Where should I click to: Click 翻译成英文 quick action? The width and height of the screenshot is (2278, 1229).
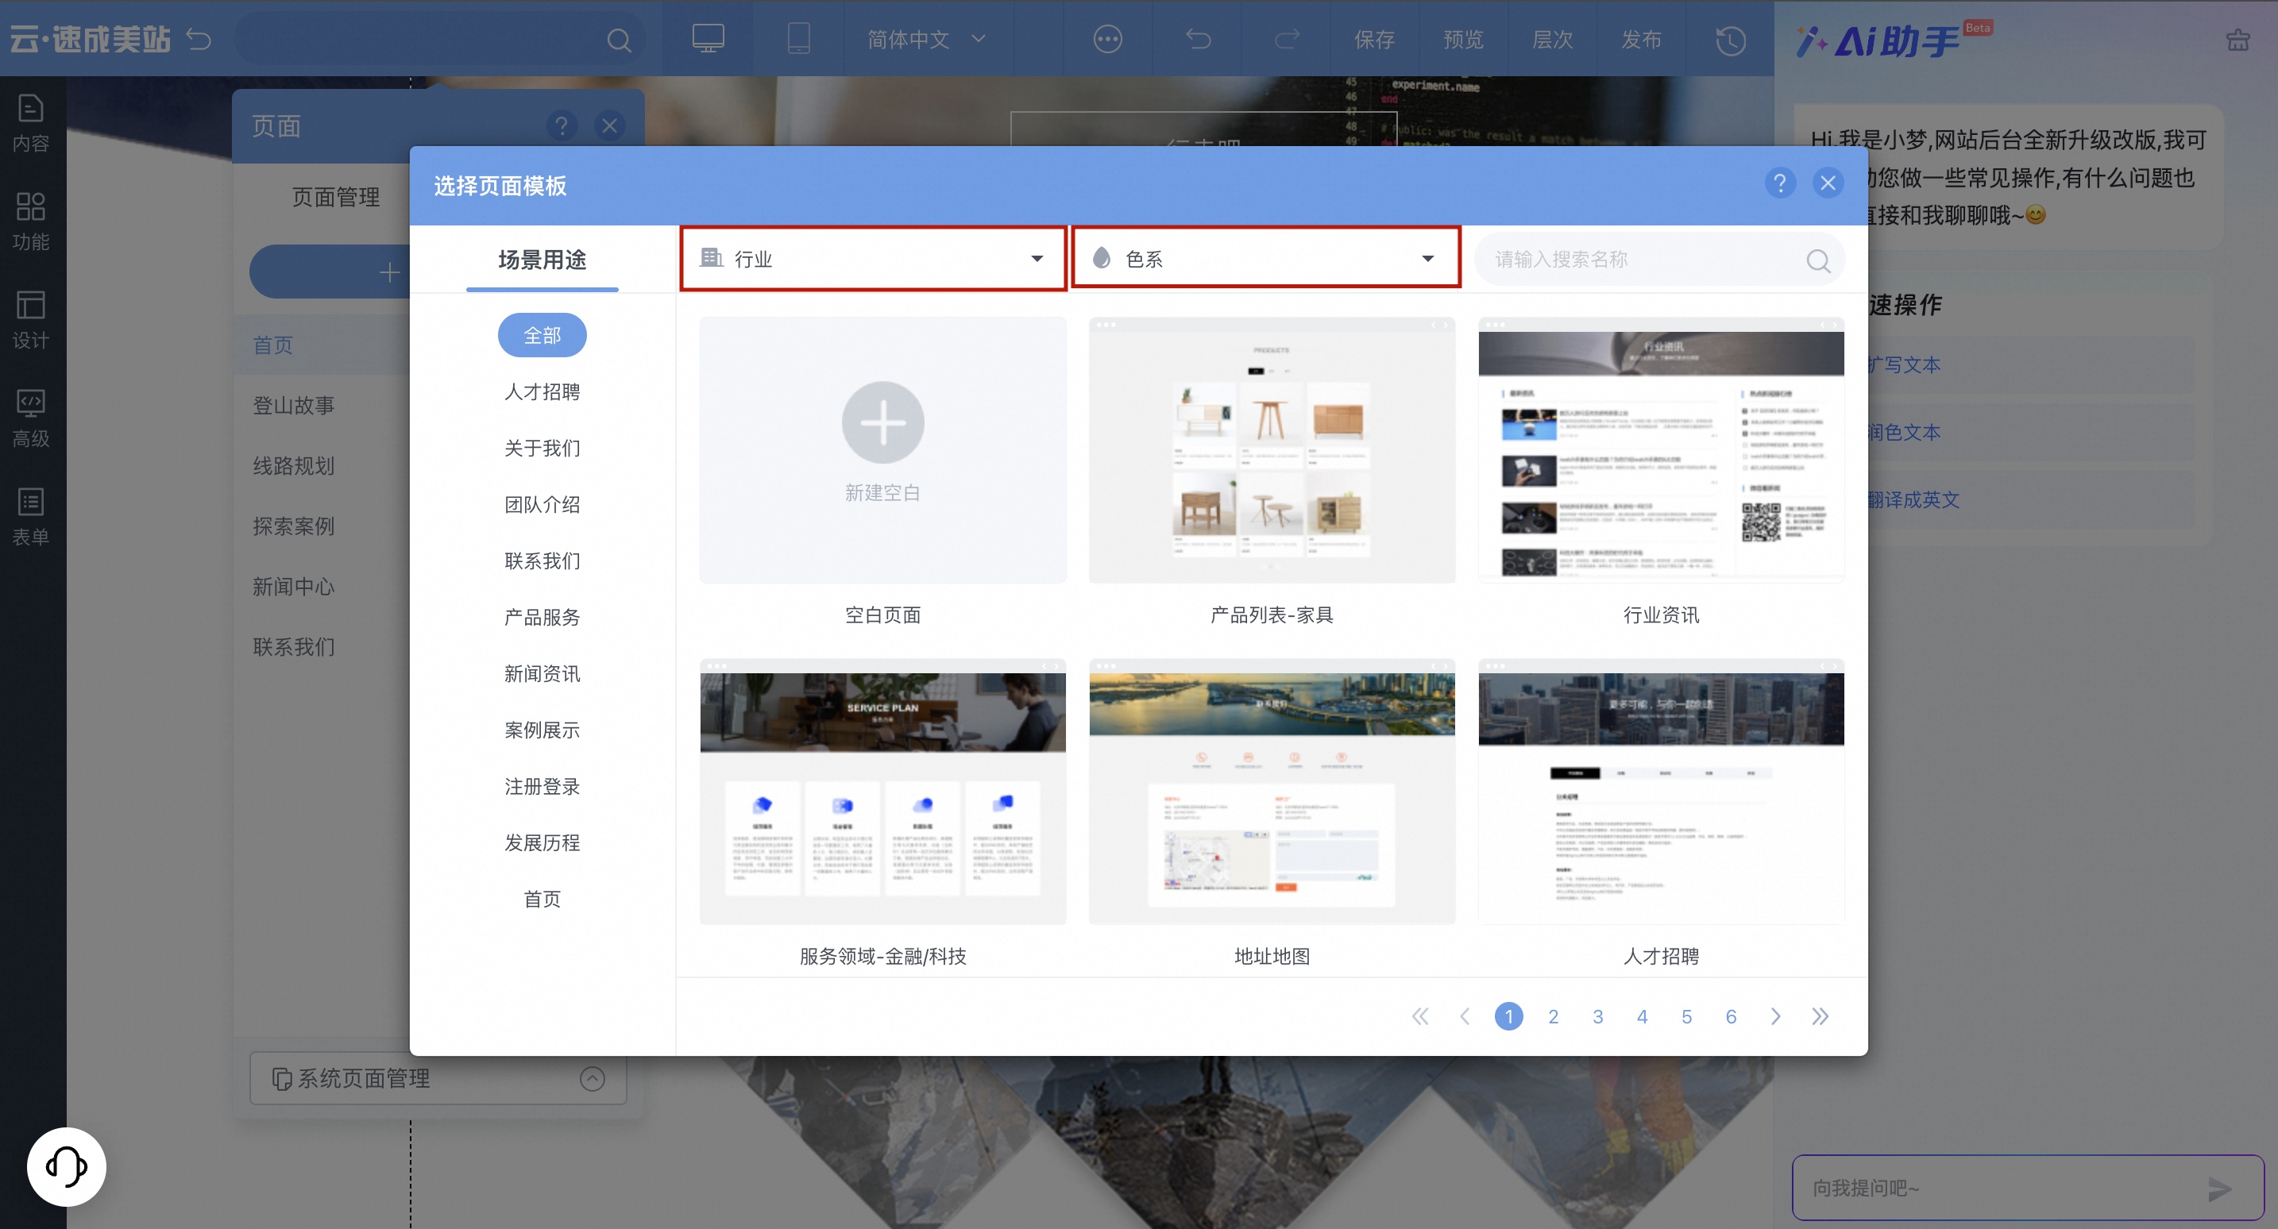(1913, 499)
